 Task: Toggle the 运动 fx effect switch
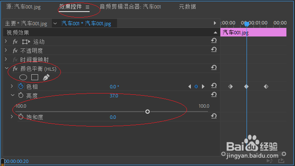point(15,42)
